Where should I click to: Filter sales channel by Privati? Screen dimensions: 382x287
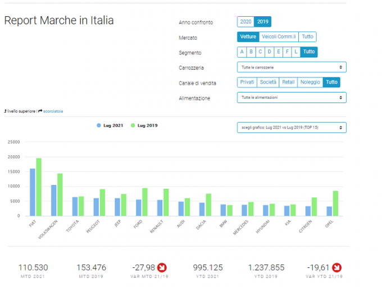(247, 82)
